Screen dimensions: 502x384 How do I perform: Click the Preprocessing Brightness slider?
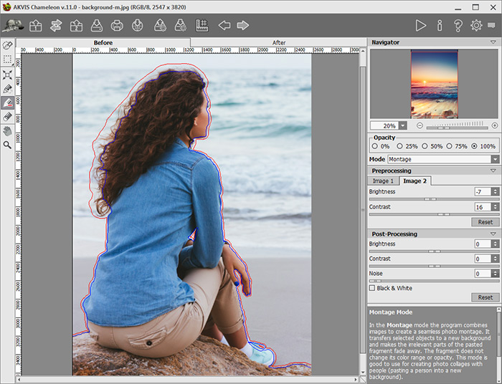434,199
